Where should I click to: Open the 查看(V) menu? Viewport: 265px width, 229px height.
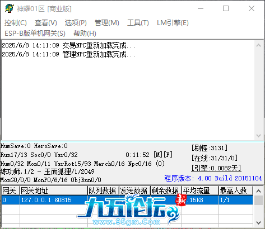(46, 23)
